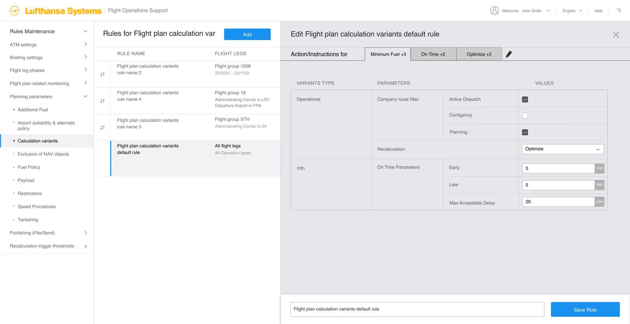Screen dimensions: 630x324
Task: Open Exclusion of NAV objects item
Action: click(x=43, y=154)
